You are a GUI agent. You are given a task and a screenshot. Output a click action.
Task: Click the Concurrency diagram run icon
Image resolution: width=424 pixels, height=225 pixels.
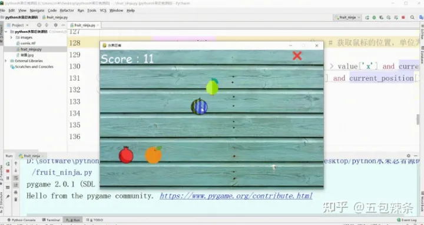(x=396, y=17)
